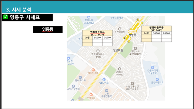Select the 수인분당 subway line badge
The width and height of the screenshot is (194, 109).
132,32
